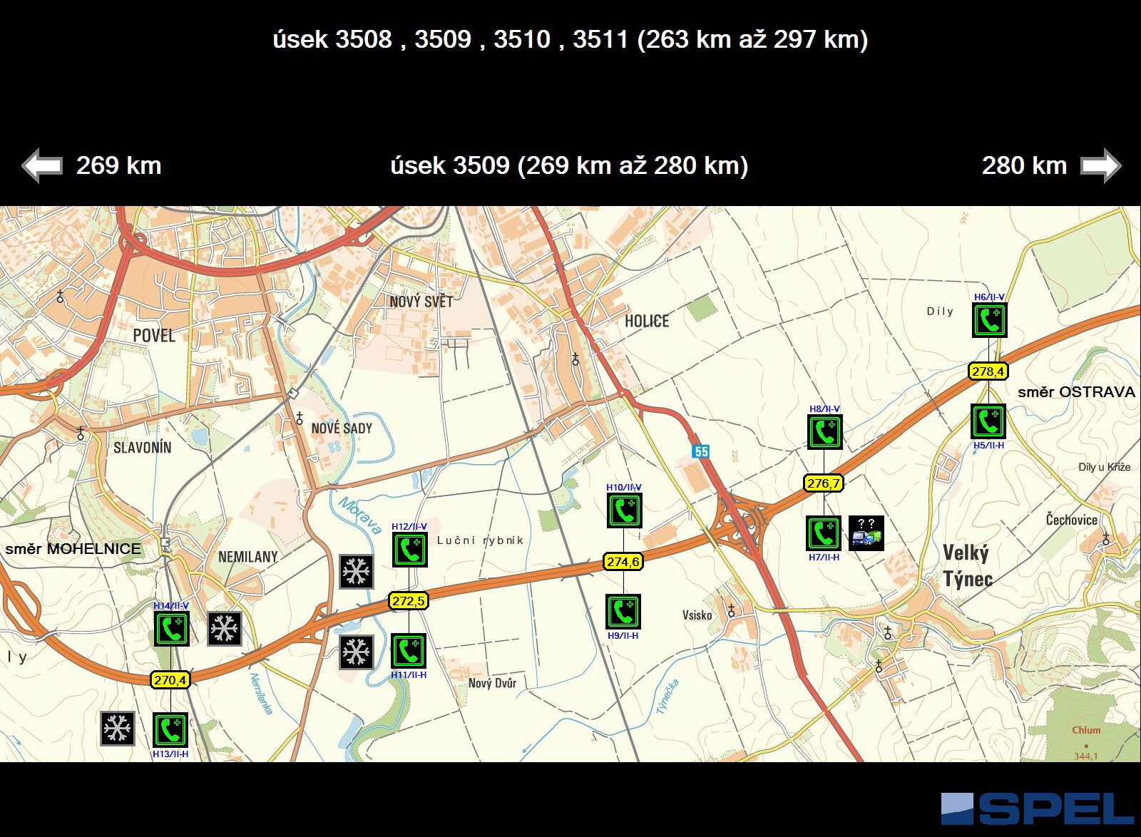Click the right arrow to 280 km
The height and width of the screenshot is (837, 1141).
pos(1100,166)
